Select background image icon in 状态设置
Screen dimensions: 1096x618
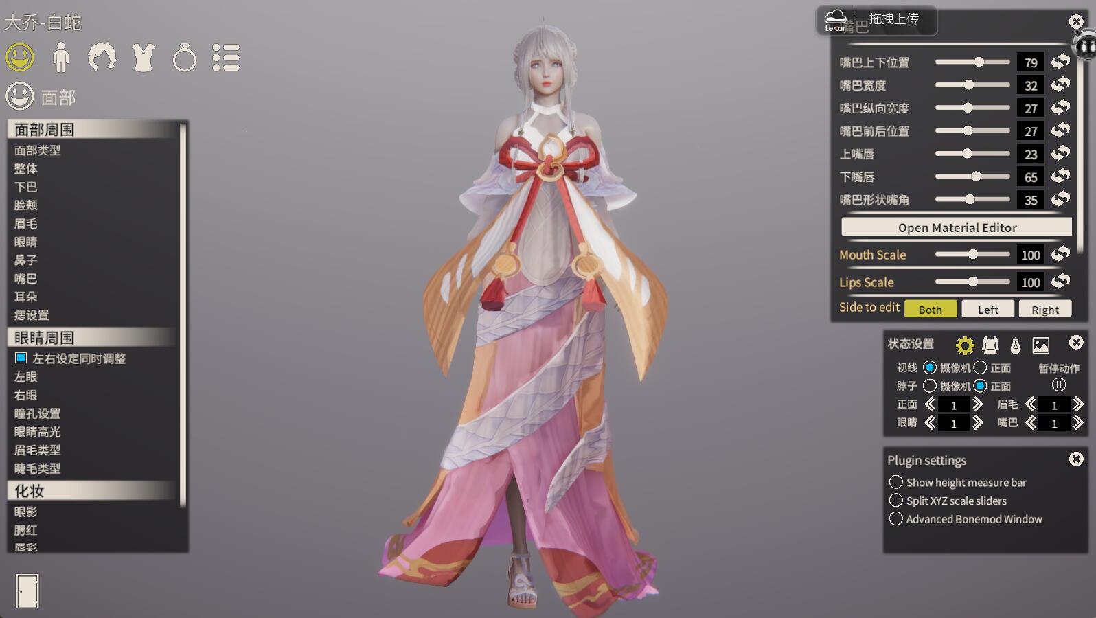pyautogui.click(x=1041, y=345)
